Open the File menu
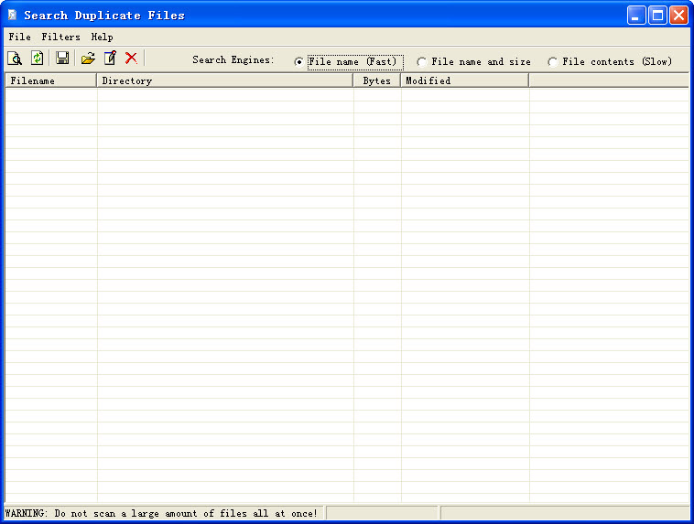The width and height of the screenshot is (694, 524). tap(19, 37)
